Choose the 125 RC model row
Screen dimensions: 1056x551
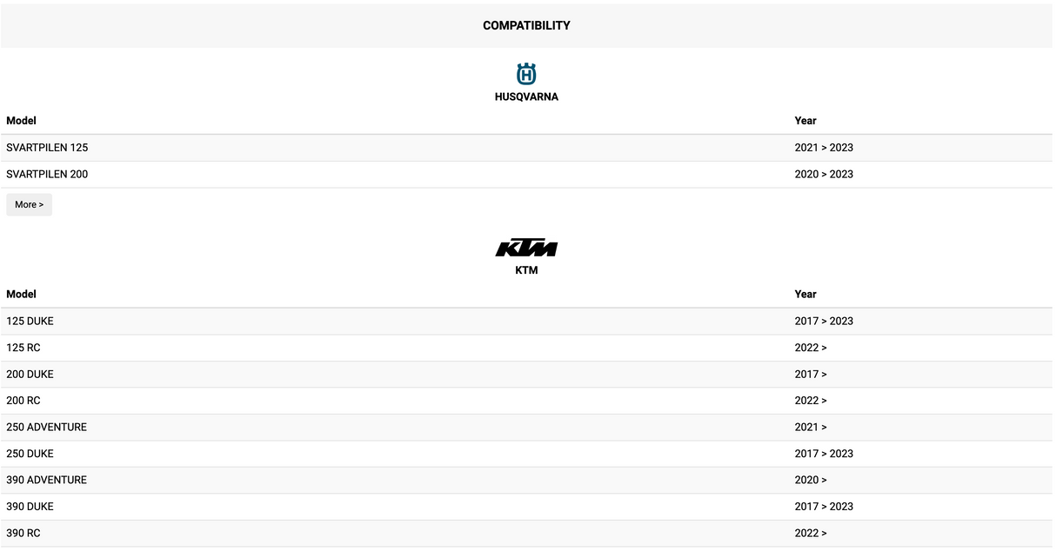(23, 348)
